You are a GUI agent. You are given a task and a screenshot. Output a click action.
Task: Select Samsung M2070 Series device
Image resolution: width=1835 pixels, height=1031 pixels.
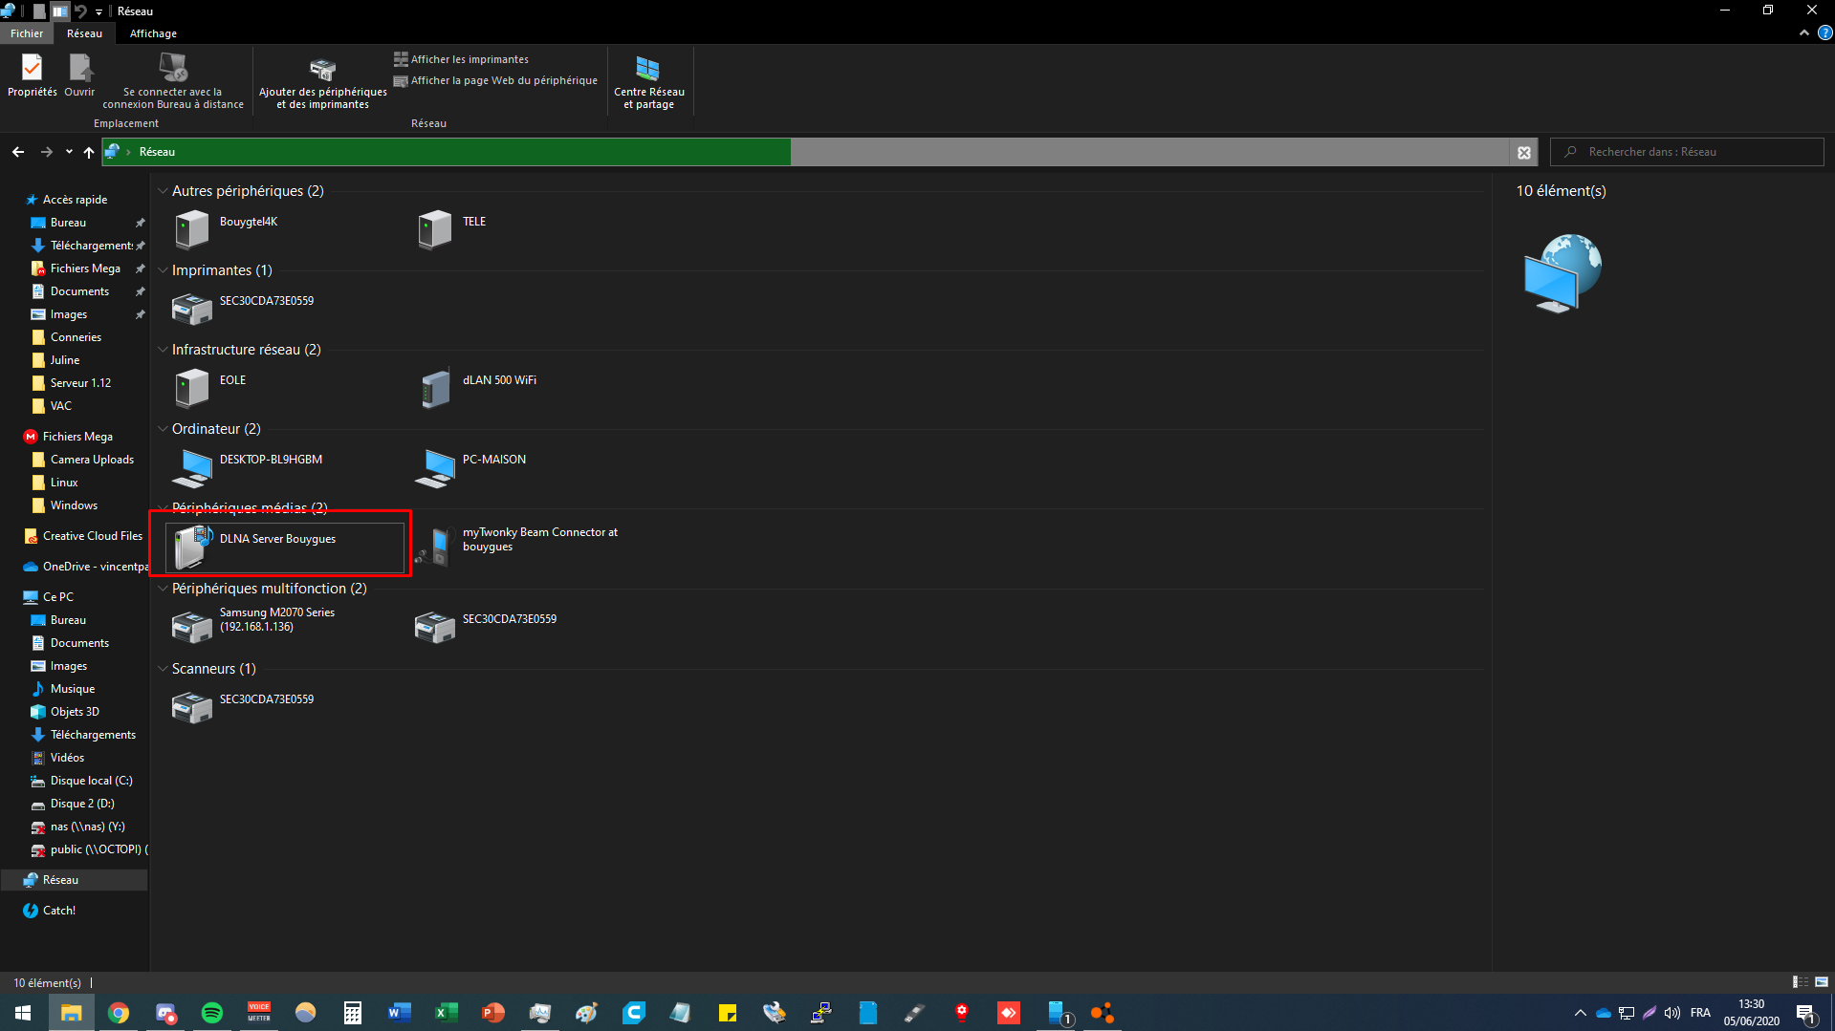(284, 628)
